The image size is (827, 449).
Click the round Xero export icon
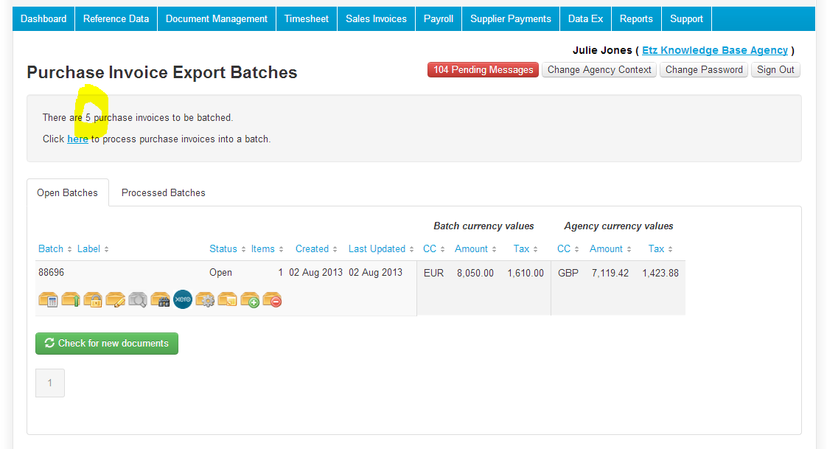183,299
